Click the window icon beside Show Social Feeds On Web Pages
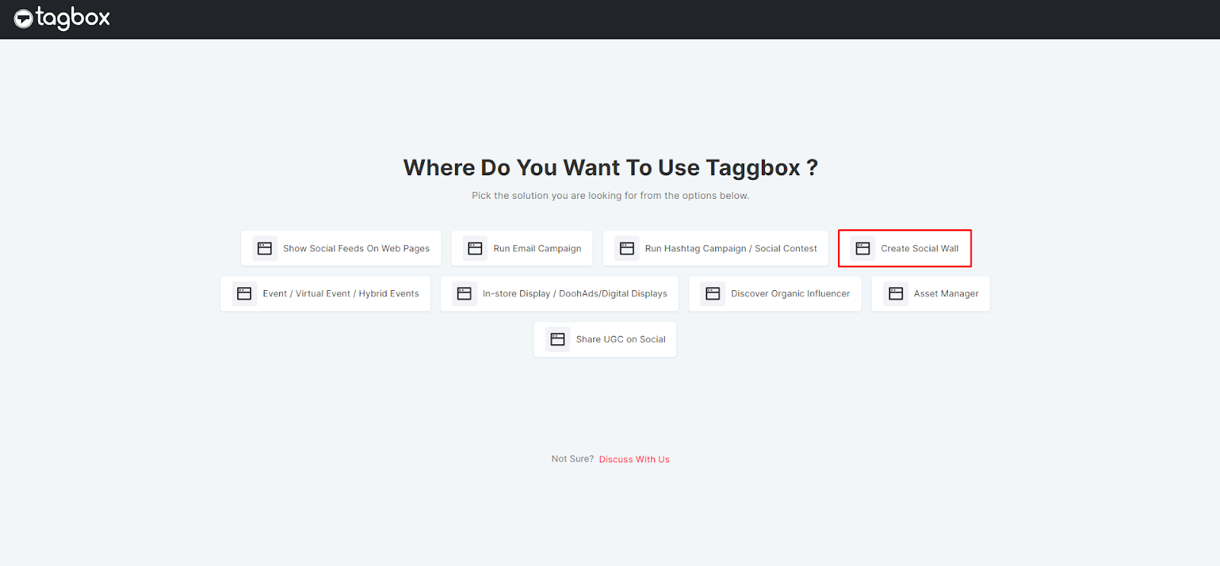The height and width of the screenshot is (566, 1220). pos(265,248)
